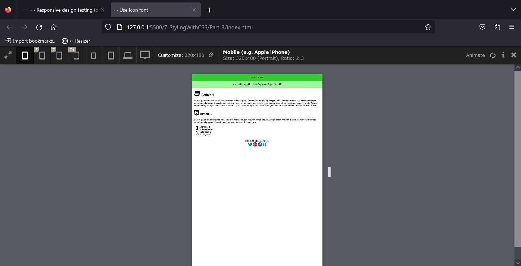Choose the 7+ inch tablet preset

tap(76, 55)
